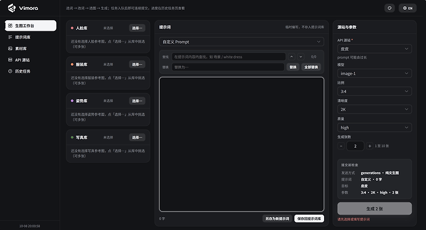The height and width of the screenshot is (230, 426).
Task: Open the API 源站 dropdown showing 皮皮
Action: coord(374,49)
